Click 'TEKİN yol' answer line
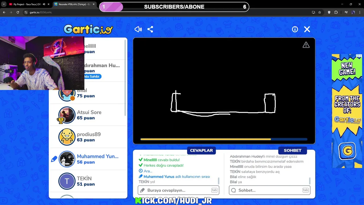 [147, 182]
